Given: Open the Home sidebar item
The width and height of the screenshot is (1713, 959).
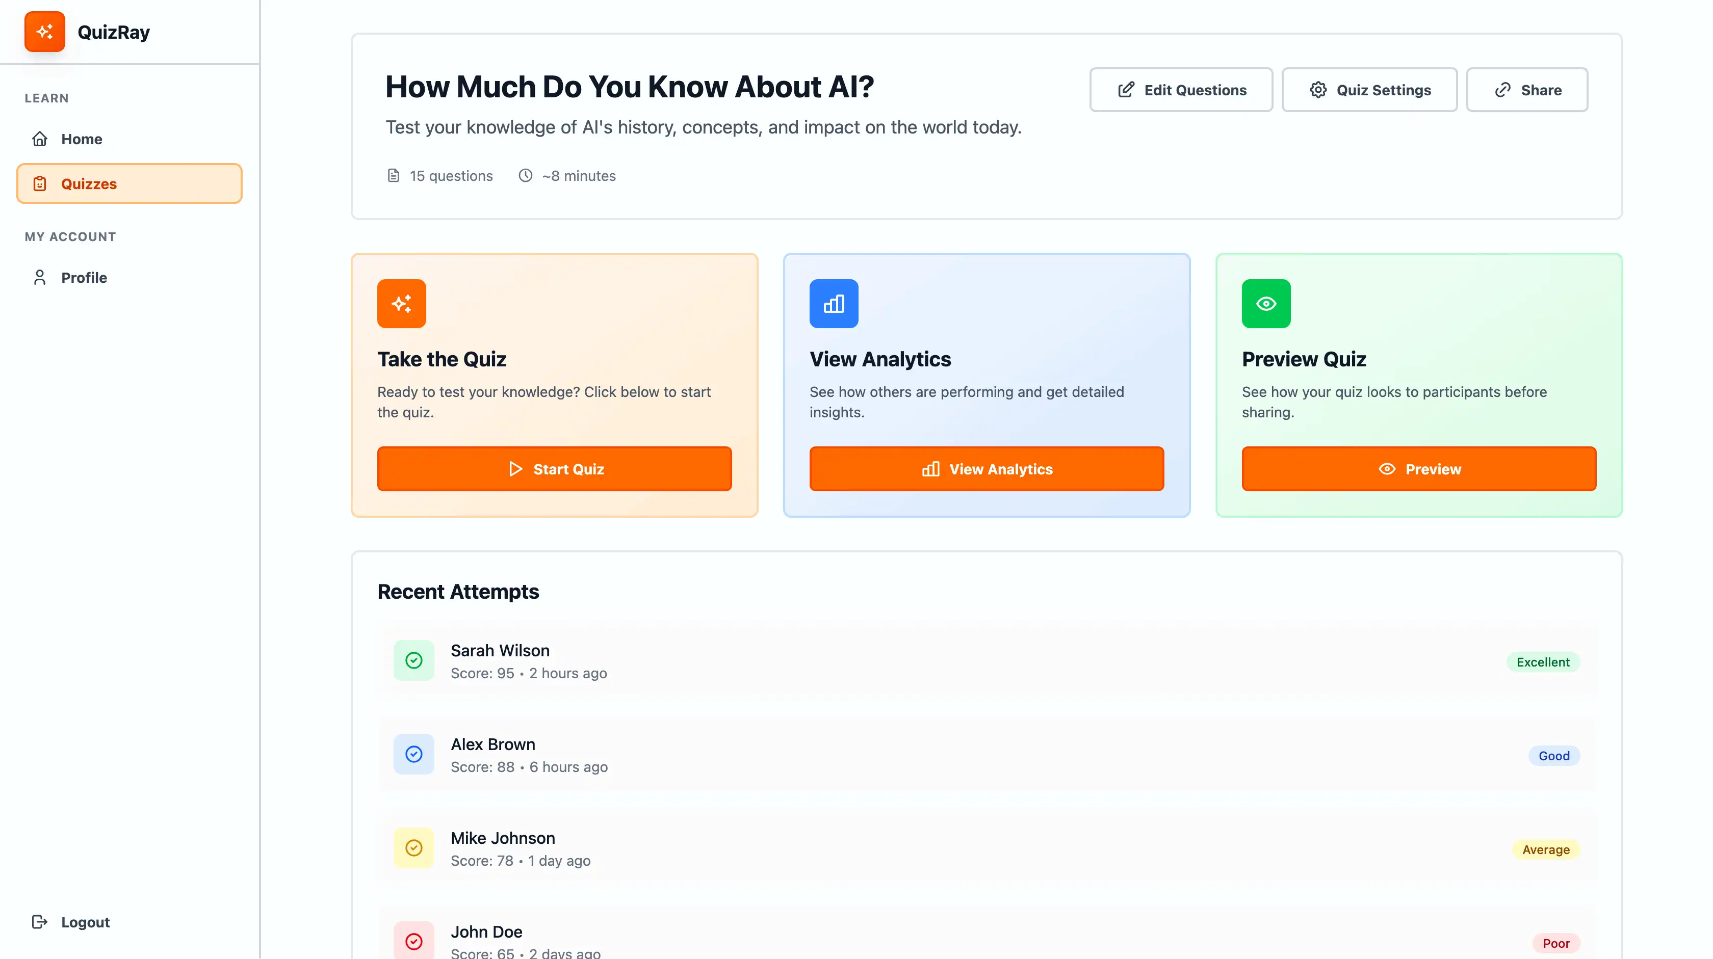Looking at the screenshot, I should click(x=129, y=139).
